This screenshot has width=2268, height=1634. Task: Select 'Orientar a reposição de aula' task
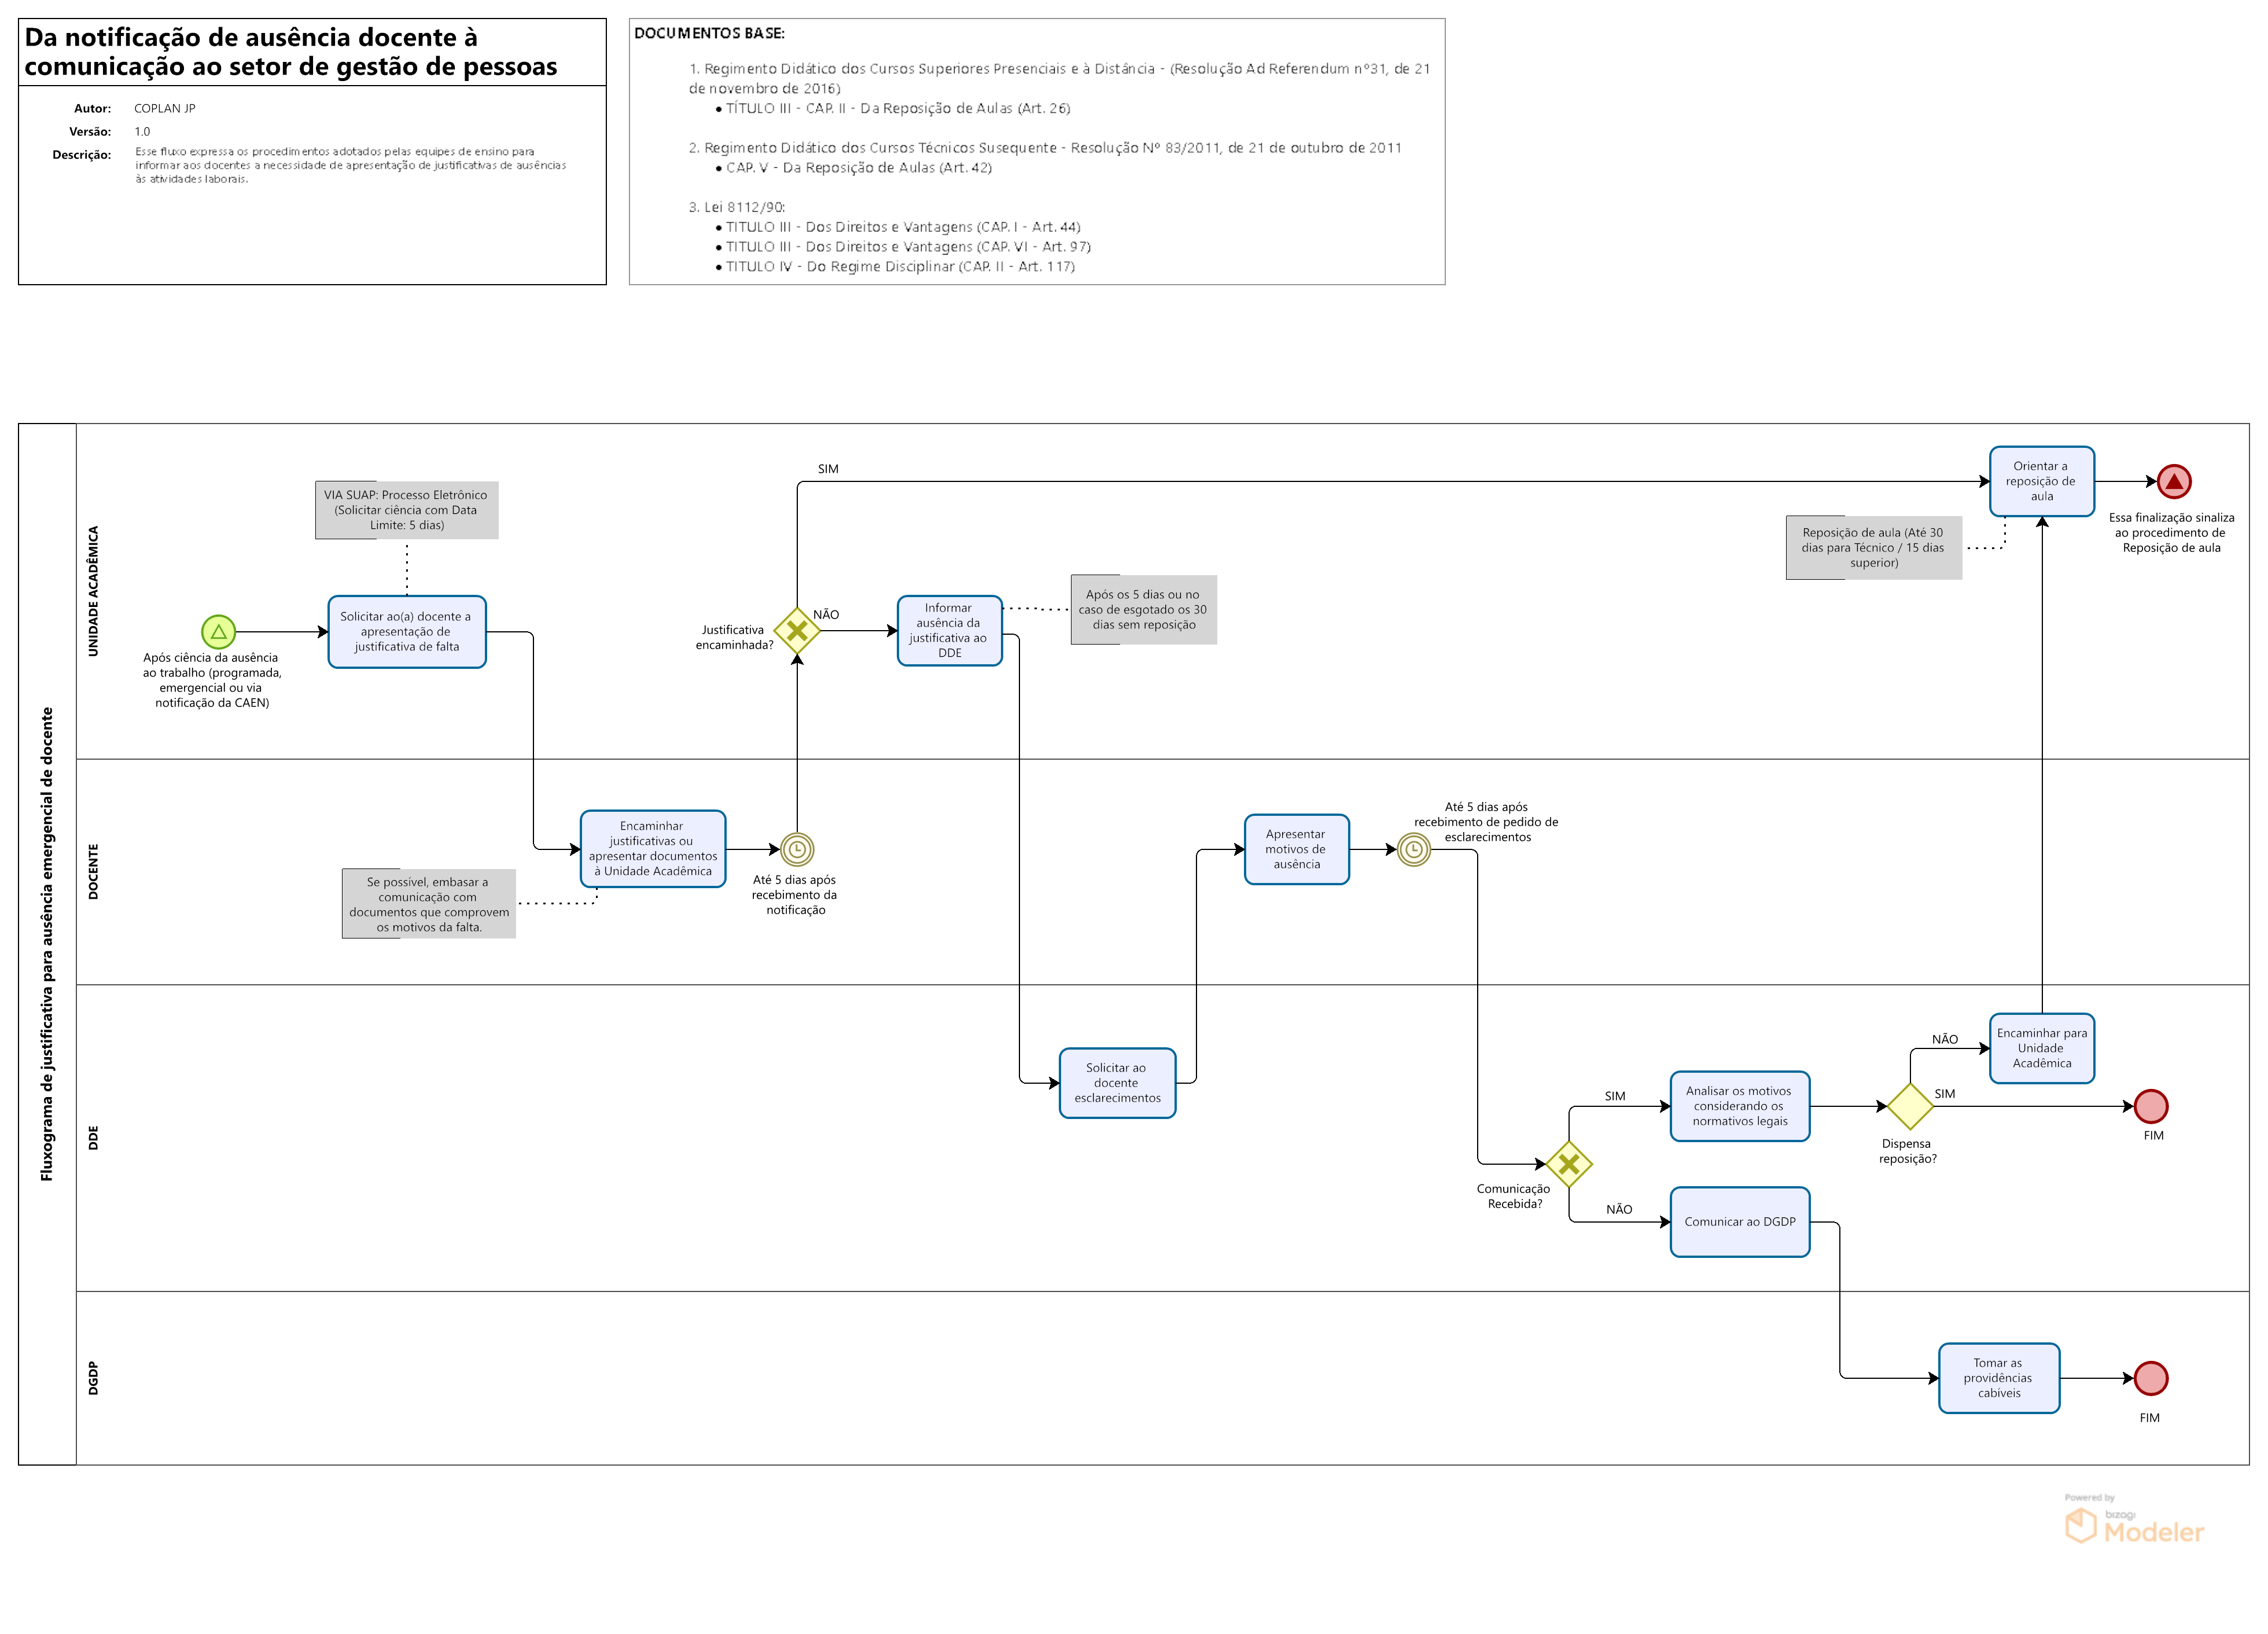(x=2042, y=482)
